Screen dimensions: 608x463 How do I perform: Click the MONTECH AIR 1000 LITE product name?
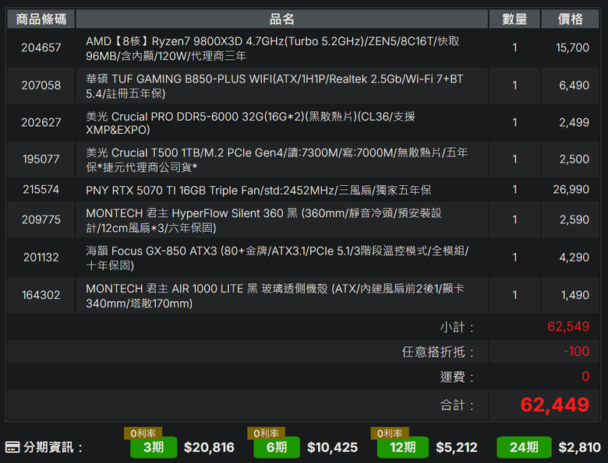pos(274,296)
